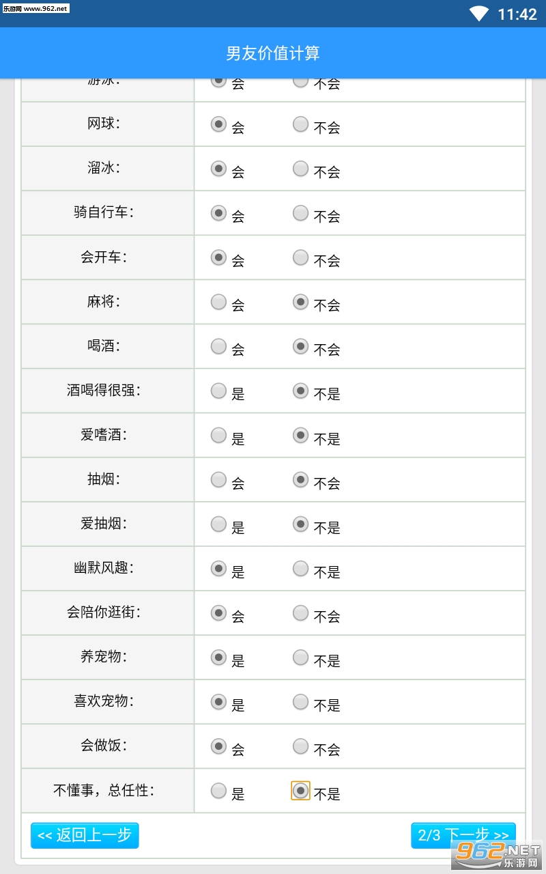The image size is (546, 874).
Task: Choose 不是 for 幽默风趣
Action: 300,568
